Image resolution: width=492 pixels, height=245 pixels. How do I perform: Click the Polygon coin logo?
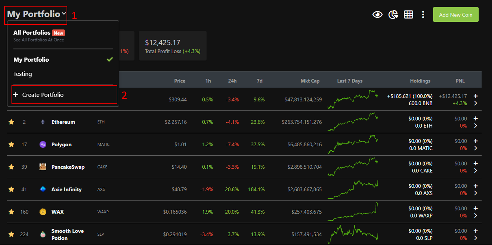(x=43, y=144)
